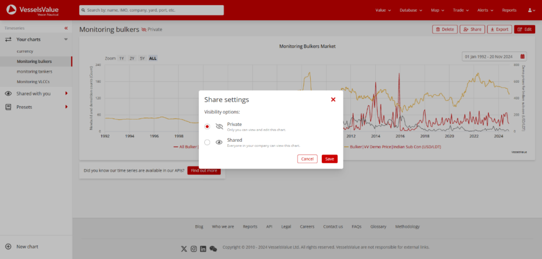
Task: Click the New chart plus icon
Action: click(x=8, y=247)
